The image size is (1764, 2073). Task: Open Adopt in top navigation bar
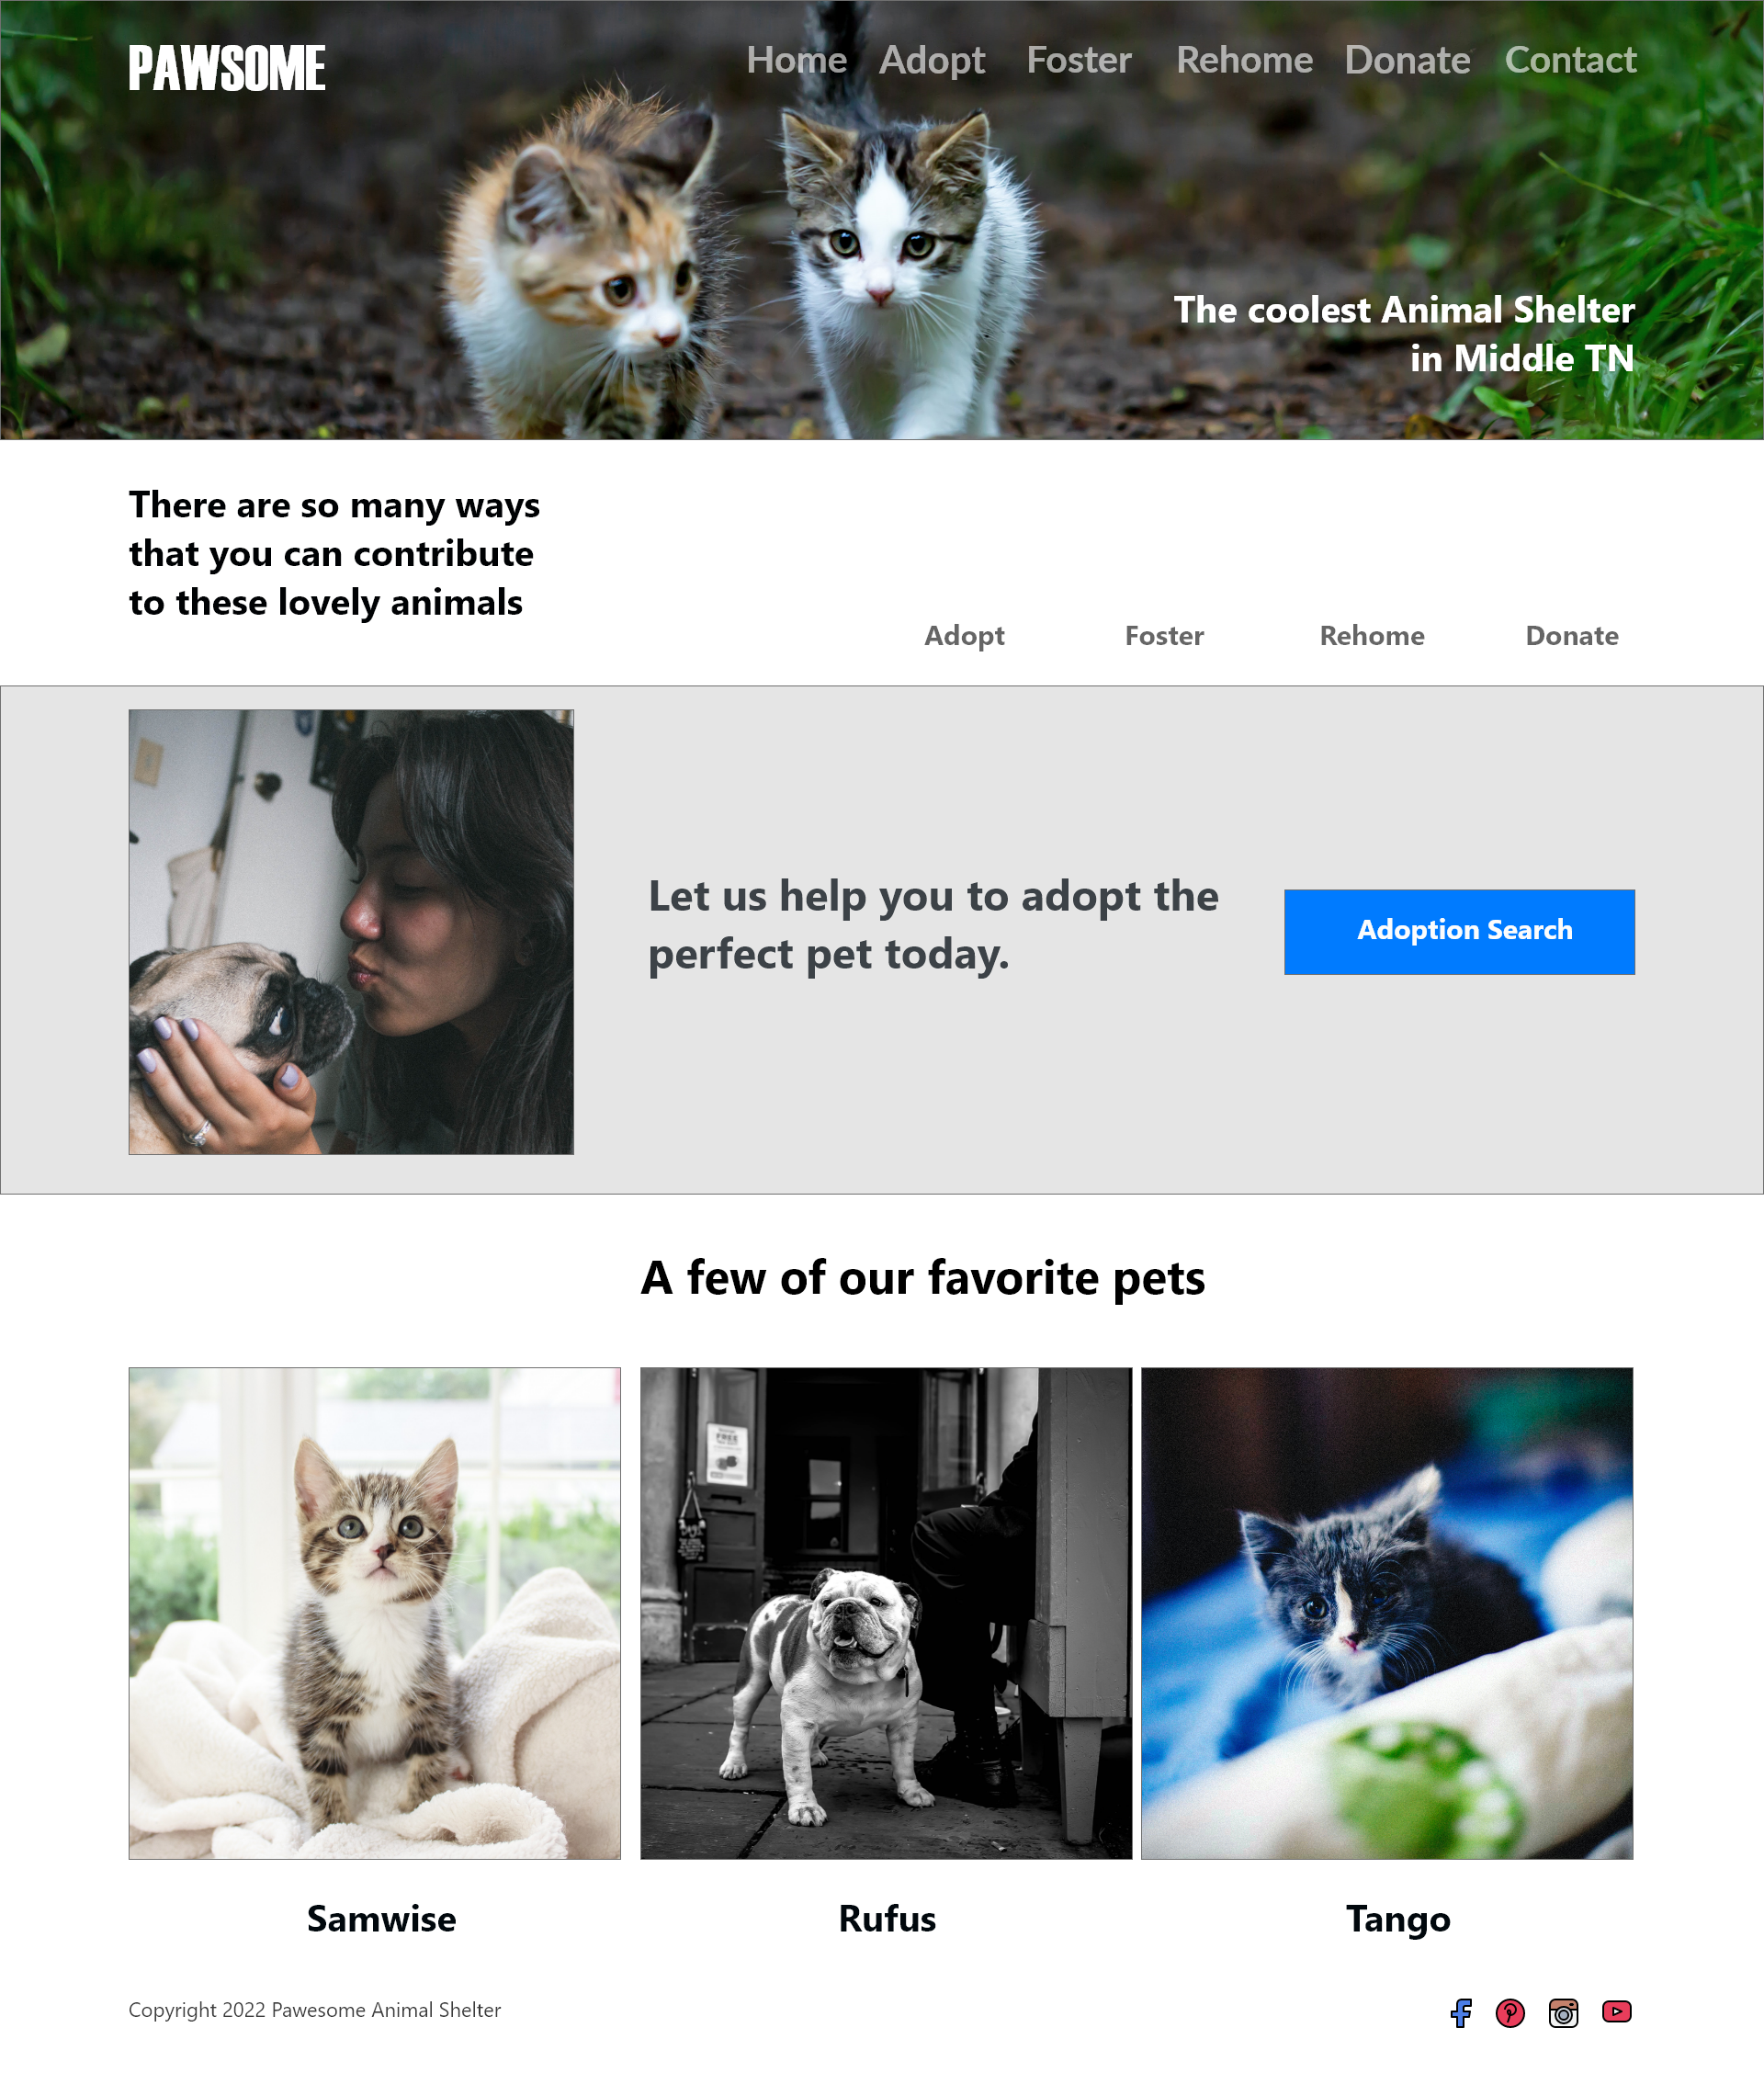tap(931, 61)
